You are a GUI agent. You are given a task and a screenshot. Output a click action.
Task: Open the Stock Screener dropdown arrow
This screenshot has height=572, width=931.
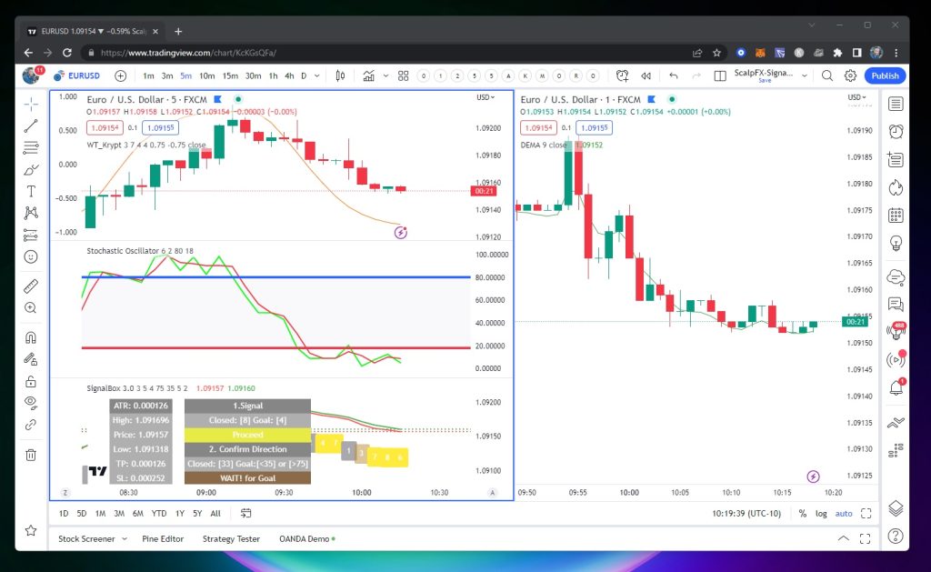click(x=119, y=538)
